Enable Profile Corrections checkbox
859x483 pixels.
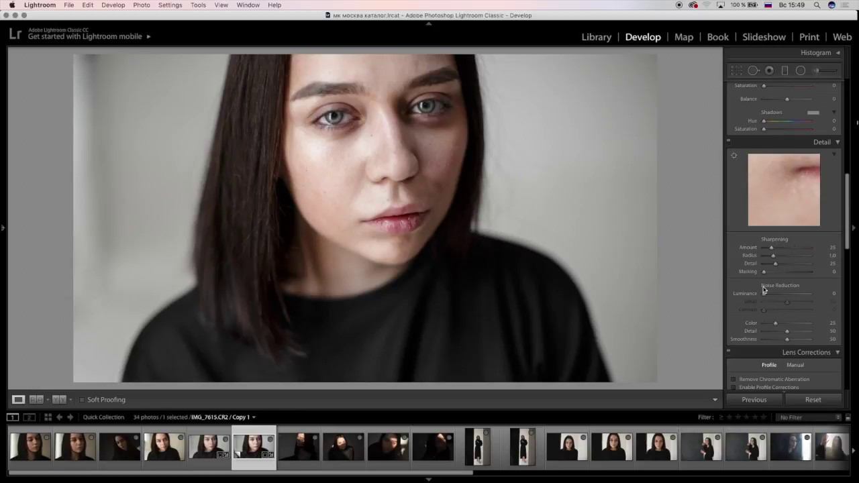[x=734, y=388]
